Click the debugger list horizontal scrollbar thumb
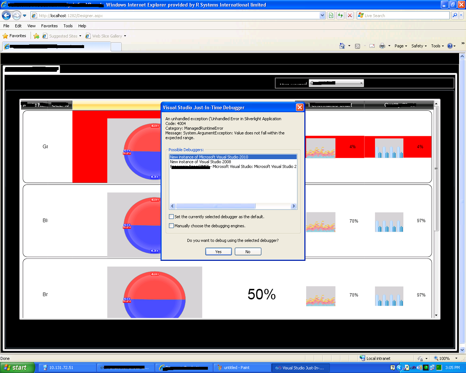 (215, 206)
